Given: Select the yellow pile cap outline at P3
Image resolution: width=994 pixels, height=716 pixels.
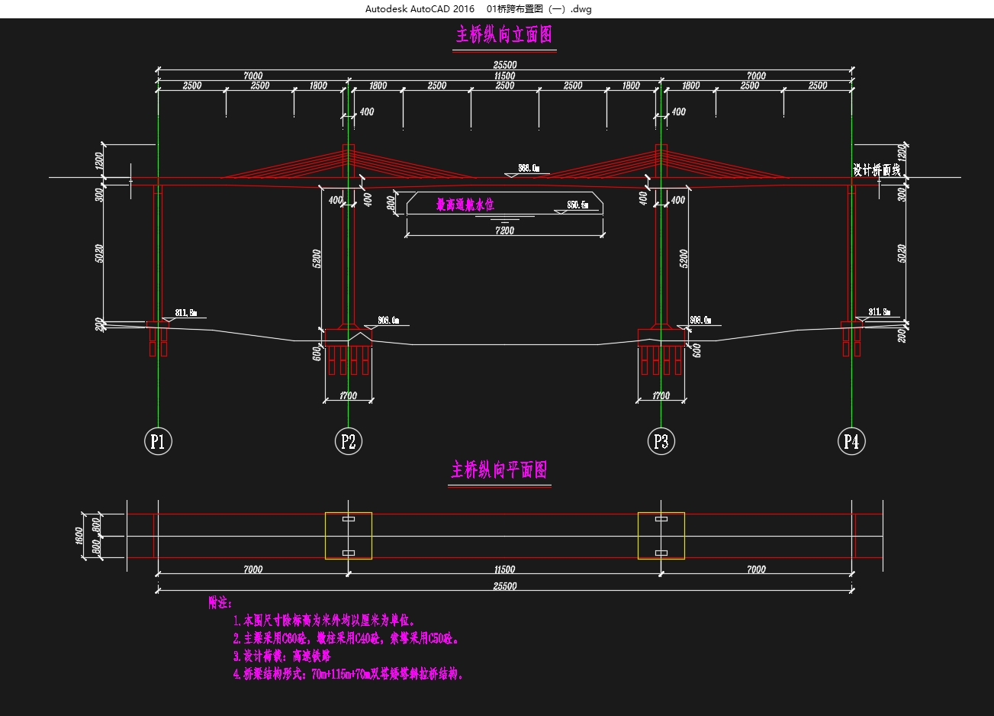Looking at the screenshot, I should (661, 536).
